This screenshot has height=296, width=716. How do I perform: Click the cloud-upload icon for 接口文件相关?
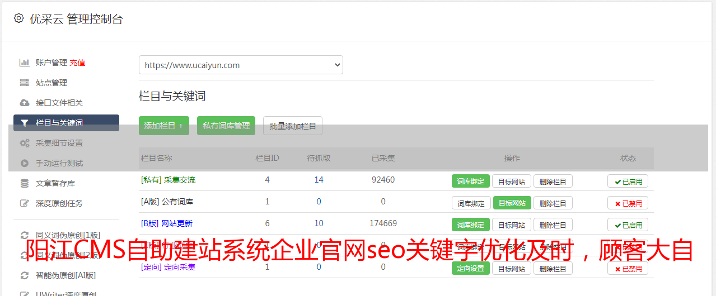coord(25,103)
